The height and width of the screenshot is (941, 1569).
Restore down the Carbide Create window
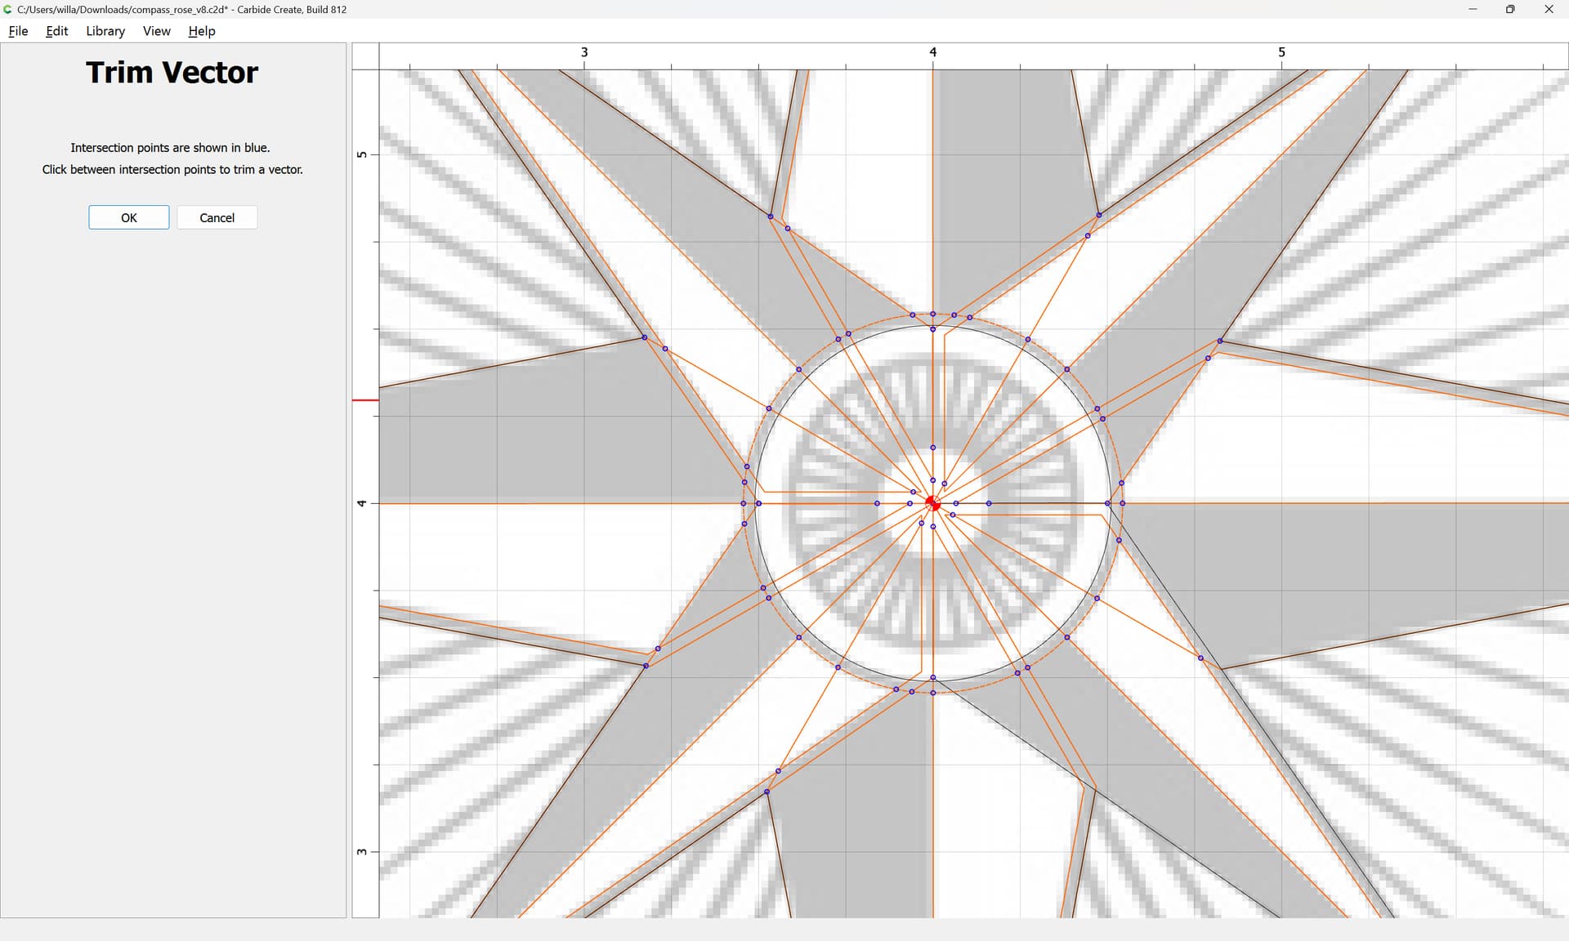click(1510, 9)
